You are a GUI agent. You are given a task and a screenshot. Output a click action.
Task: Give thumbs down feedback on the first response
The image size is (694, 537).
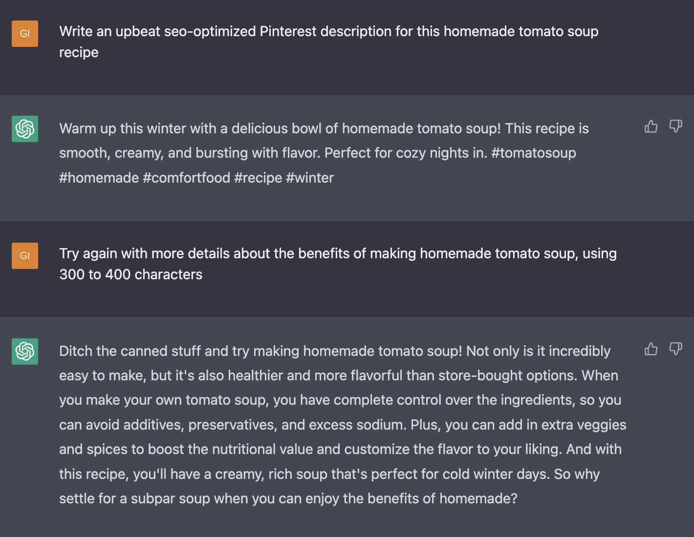676,126
